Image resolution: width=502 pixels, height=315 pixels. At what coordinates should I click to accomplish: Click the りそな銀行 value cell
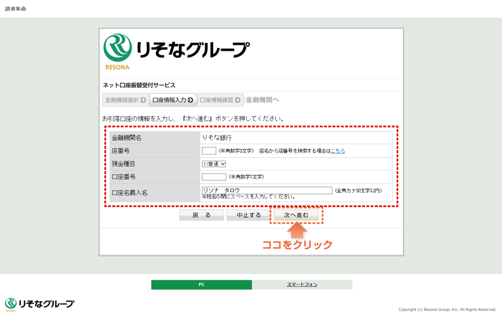[x=296, y=138]
